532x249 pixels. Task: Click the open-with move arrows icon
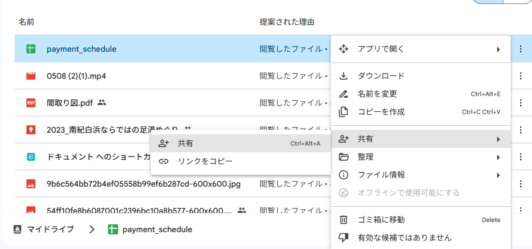[344, 49]
